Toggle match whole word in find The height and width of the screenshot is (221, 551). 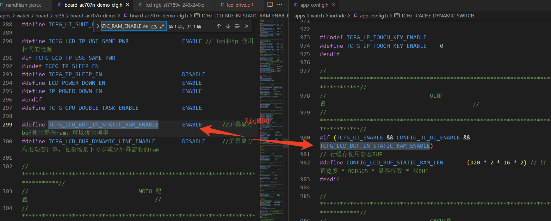click(x=154, y=26)
